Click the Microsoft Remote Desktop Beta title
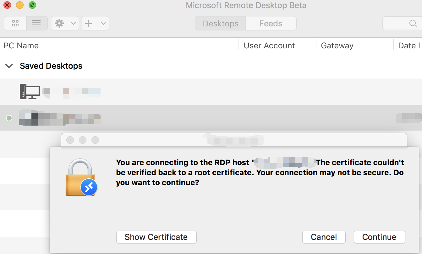 point(246,5)
